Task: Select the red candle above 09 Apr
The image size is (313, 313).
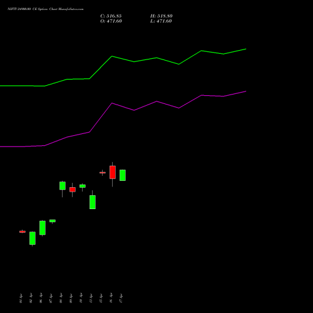Action: 73,190
